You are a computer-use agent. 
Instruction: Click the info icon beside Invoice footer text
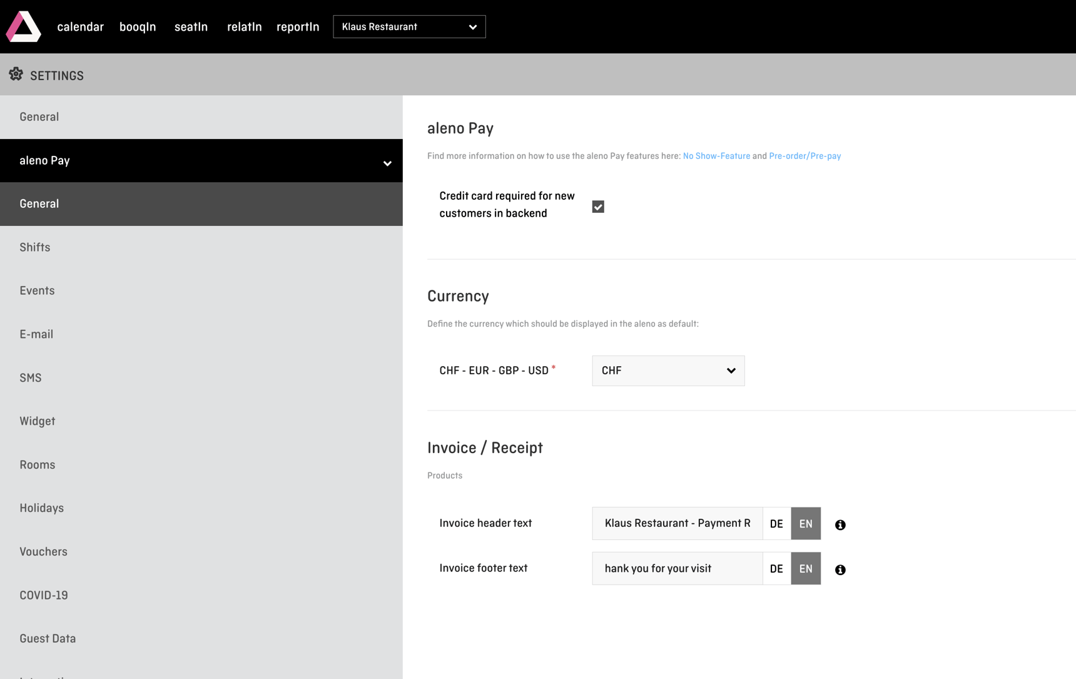[840, 569]
